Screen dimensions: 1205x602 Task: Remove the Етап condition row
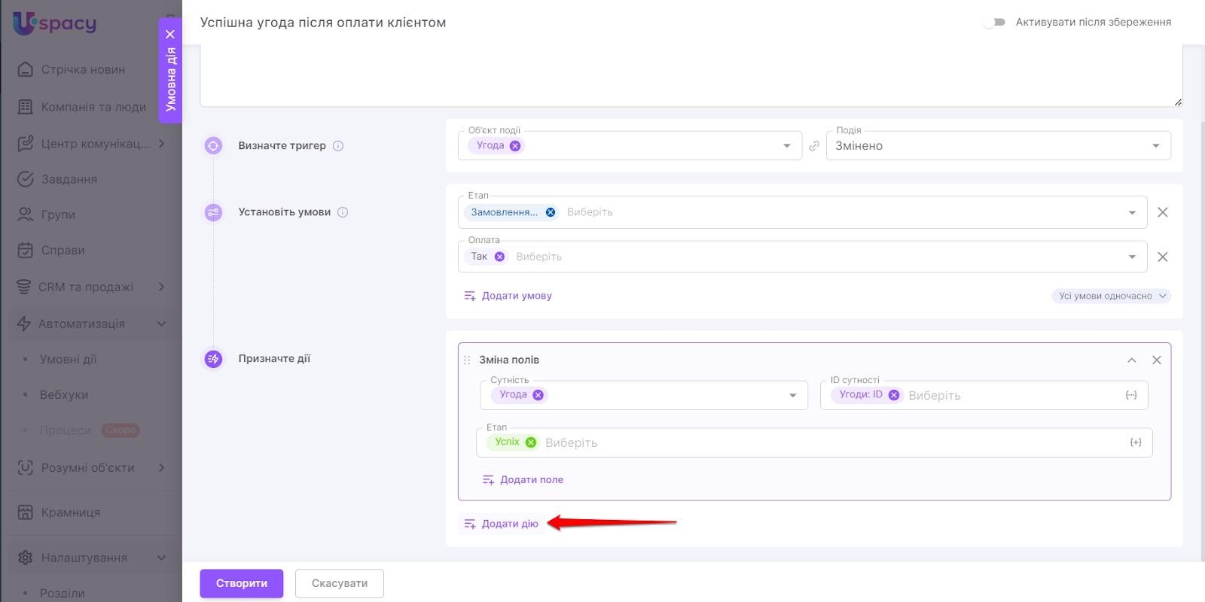pos(1162,212)
